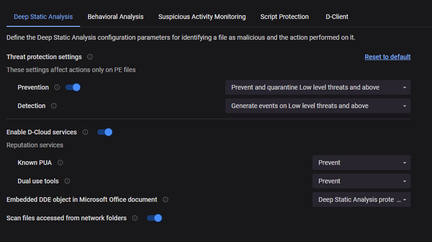The width and height of the screenshot is (432, 242).
Task: Click the Dual use tools info icon
Action: 67,181
